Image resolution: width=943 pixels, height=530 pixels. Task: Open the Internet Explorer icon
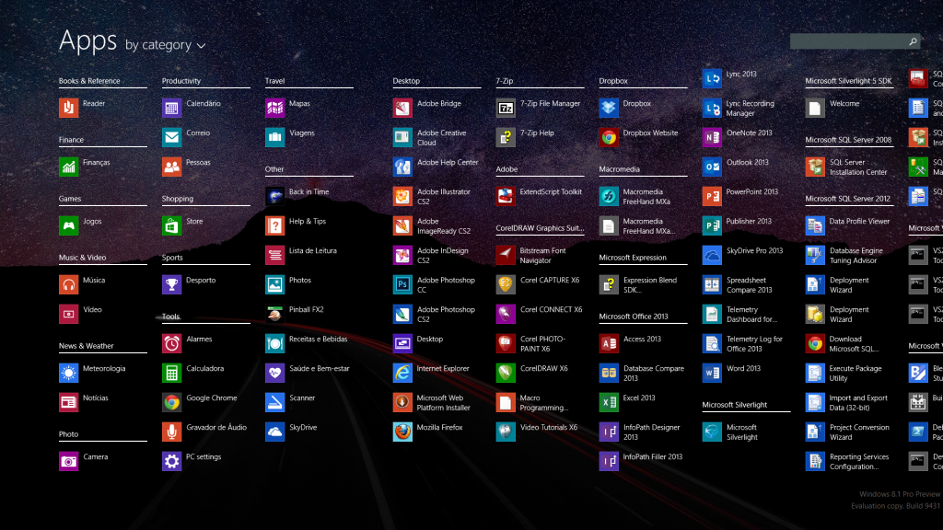(402, 373)
